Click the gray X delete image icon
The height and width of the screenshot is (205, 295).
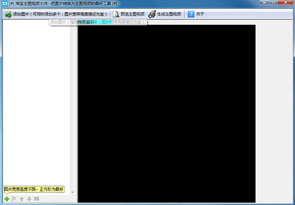[x=14, y=199]
